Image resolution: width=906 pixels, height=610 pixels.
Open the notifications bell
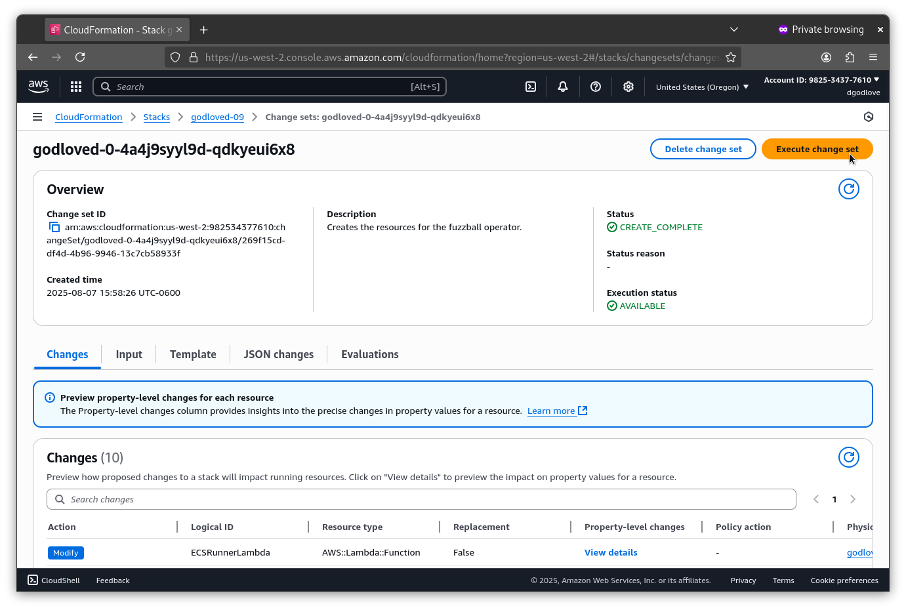pyautogui.click(x=563, y=87)
